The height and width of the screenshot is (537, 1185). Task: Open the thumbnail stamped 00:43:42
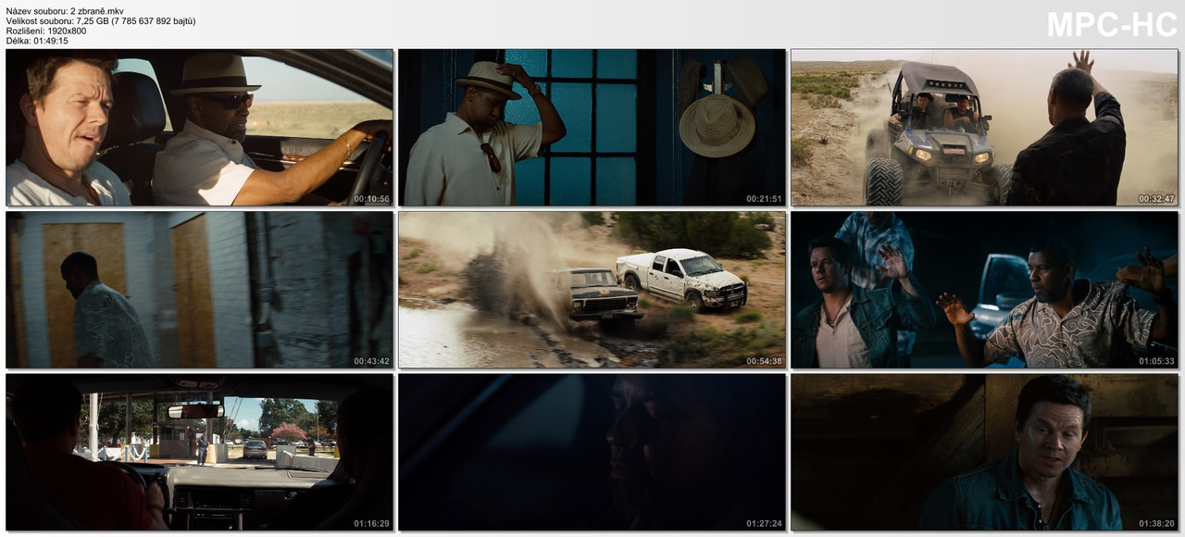[x=199, y=290]
